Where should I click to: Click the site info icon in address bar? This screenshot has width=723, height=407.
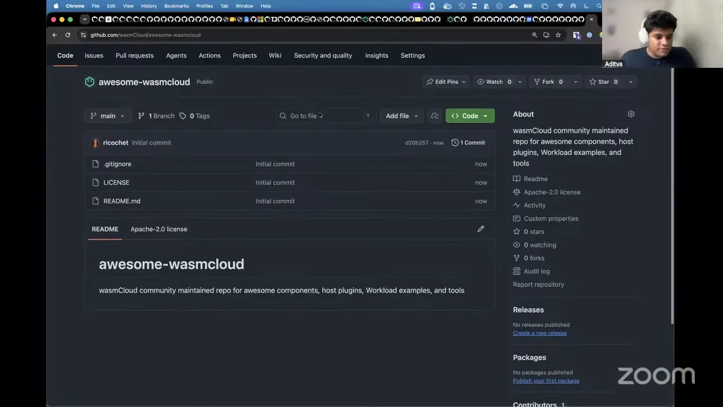pyautogui.click(x=84, y=35)
